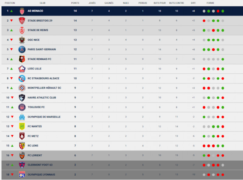Open the RC LENS club link
Viewport: 243px width, 180px height.
[x=33, y=146]
